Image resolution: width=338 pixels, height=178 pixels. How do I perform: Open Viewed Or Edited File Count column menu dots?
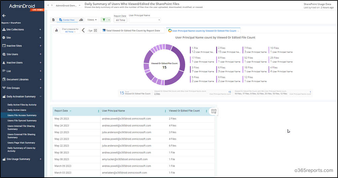coord(206,111)
